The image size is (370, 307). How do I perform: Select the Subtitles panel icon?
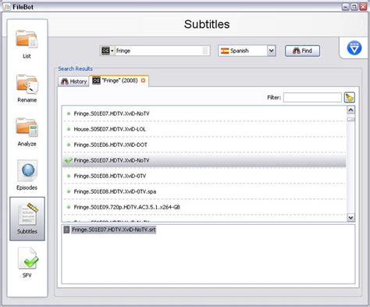tap(27, 219)
